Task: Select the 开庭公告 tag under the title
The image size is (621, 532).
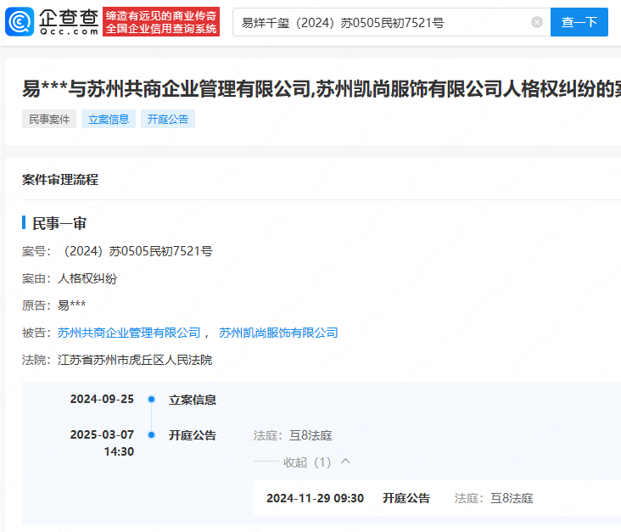Action: [168, 119]
